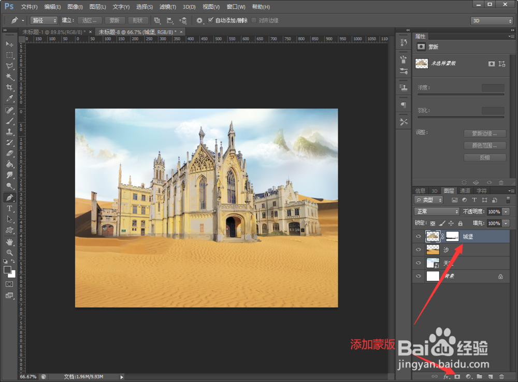
Task: Select the Horizontal Type tool
Action: pos(9,208)
